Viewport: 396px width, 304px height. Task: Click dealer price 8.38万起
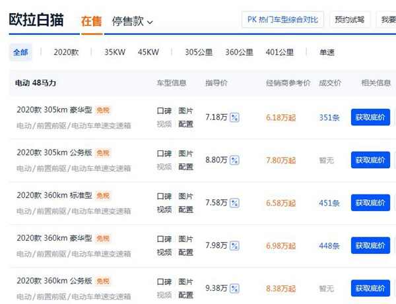[281, 289]
